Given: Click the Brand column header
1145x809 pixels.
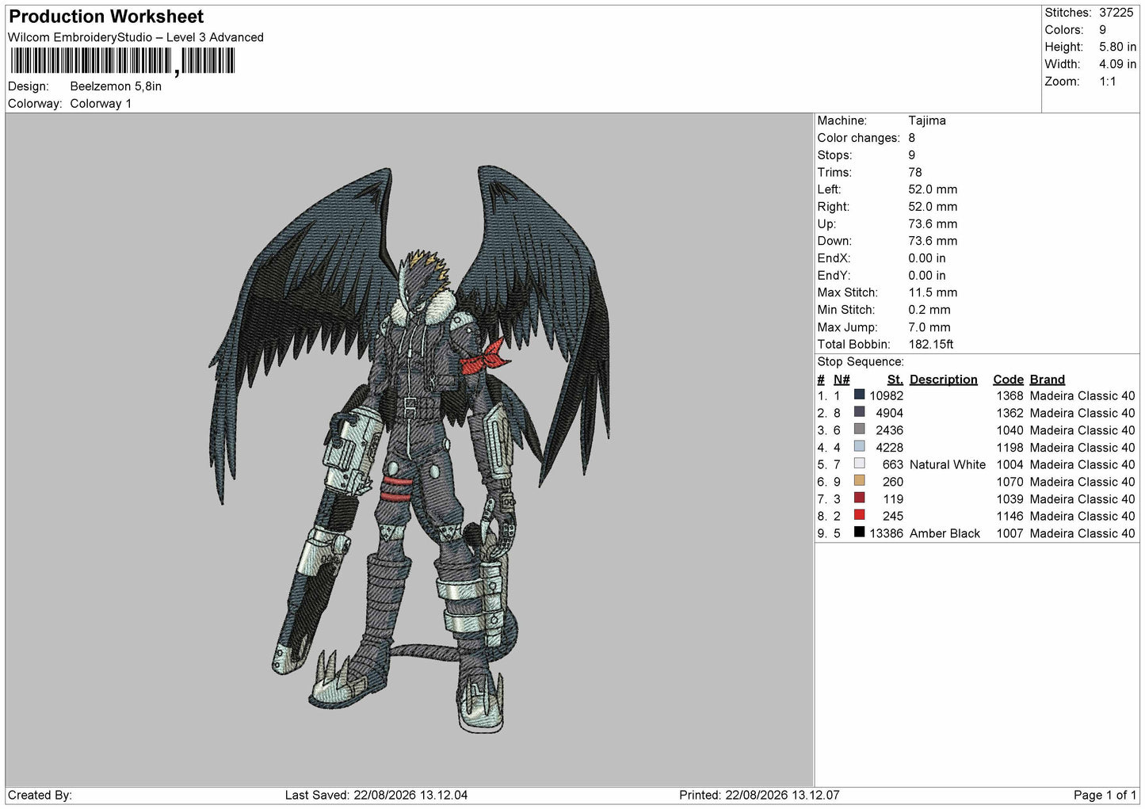Looking at the screenshot, I should (x=1048, y=380).
